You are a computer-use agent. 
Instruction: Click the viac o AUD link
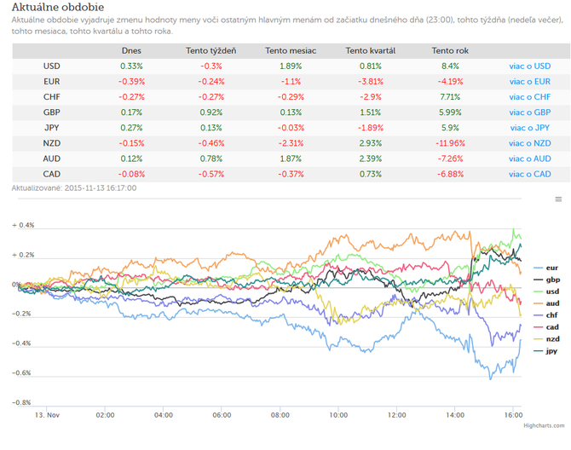pyautogui.click(x=530, y=159)
